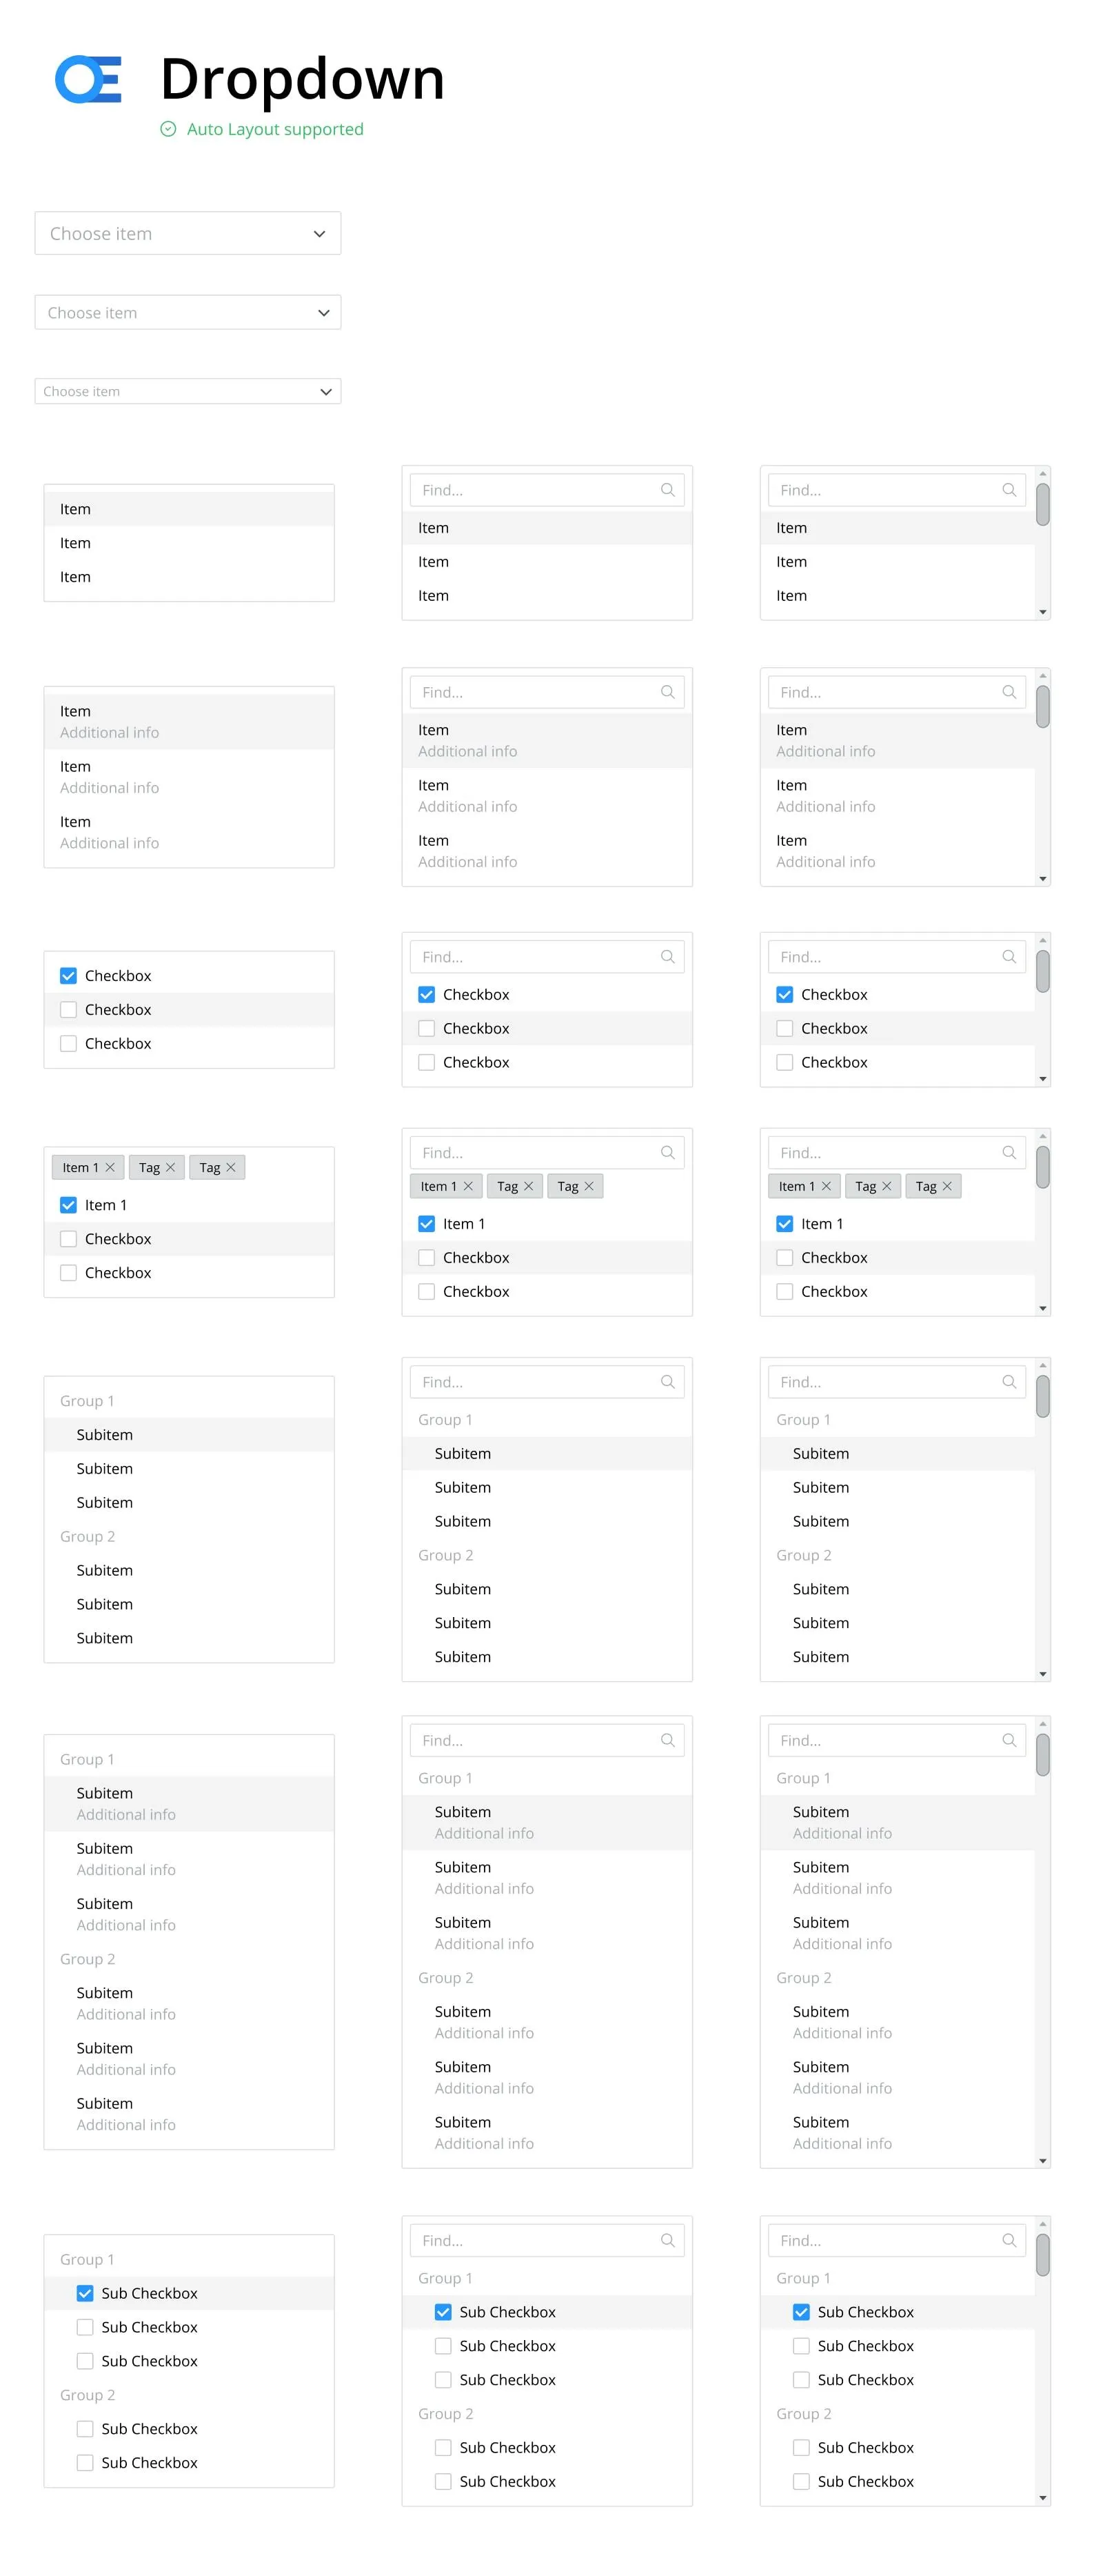Viewport: 1103px width, 2576px height.
Task: Open the largest Choose item dropdown
Action: point(188,233)
